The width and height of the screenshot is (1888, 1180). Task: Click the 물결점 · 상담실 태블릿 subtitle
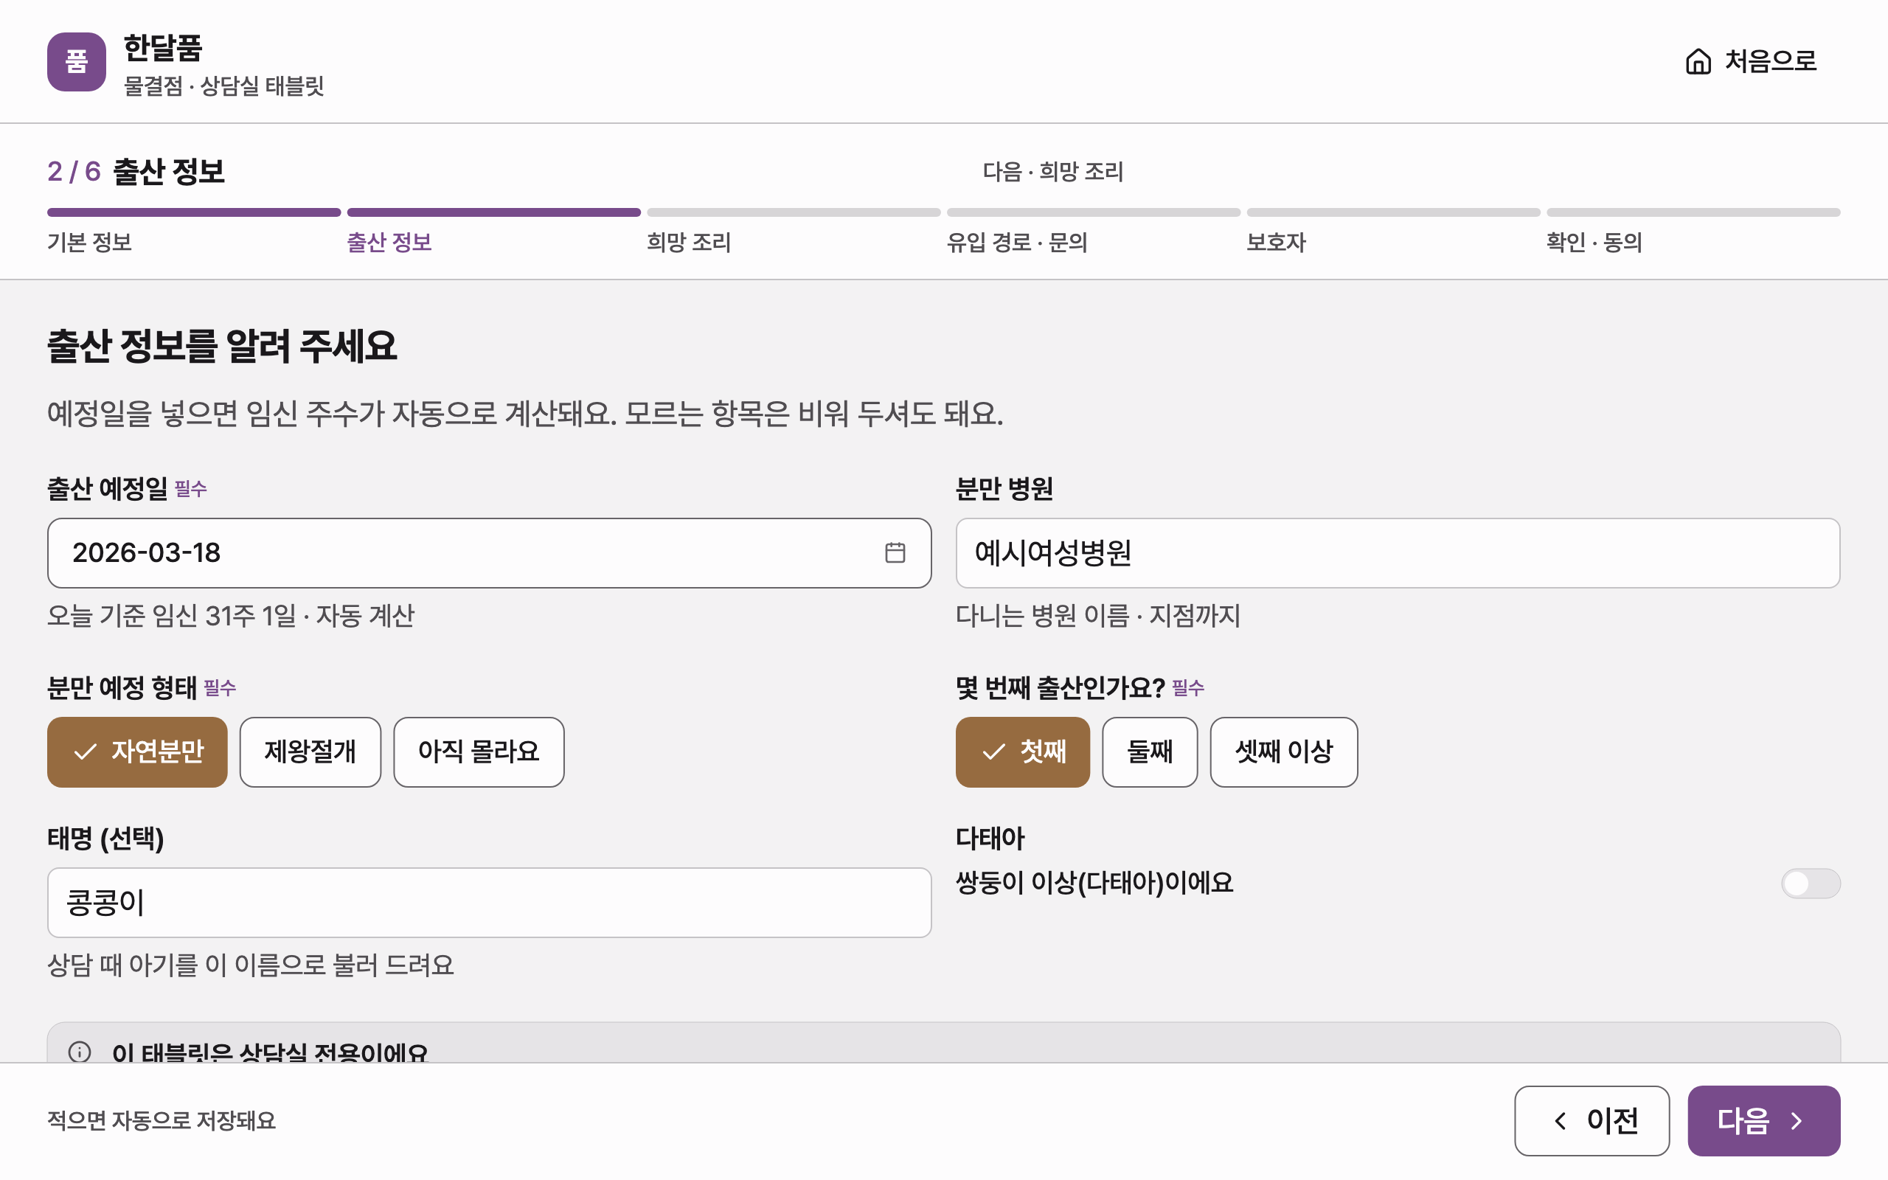pos(224,86)
